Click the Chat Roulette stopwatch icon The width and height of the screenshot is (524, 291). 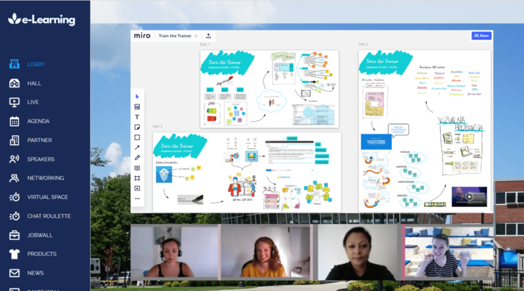pos(14,216)
